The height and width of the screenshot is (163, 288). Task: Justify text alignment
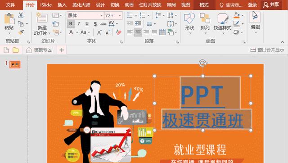click(x=154, y=32)
